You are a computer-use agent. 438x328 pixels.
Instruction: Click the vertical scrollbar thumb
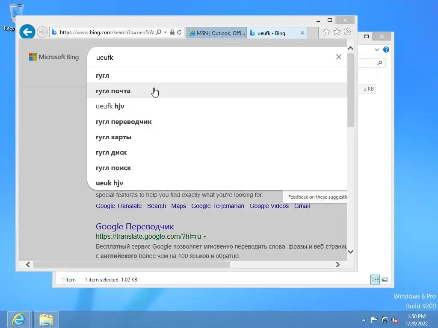(351, 90)
